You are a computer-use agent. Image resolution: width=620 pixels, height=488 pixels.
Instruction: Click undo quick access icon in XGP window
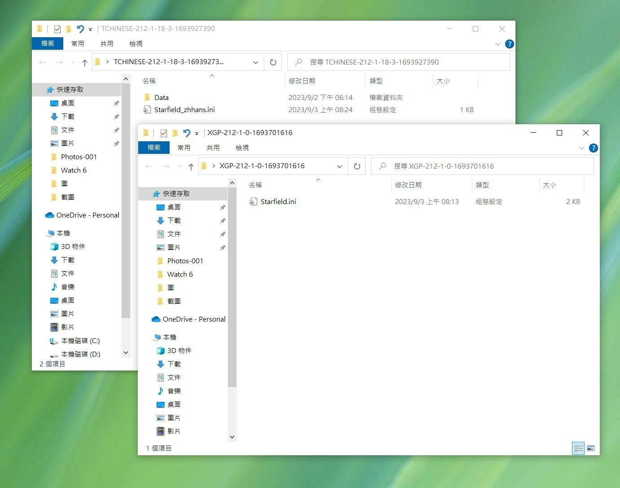pyautogui.click(x=187, y=133)
